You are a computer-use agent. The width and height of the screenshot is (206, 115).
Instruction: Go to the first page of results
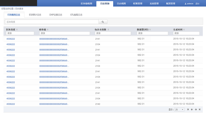(188, 109)
